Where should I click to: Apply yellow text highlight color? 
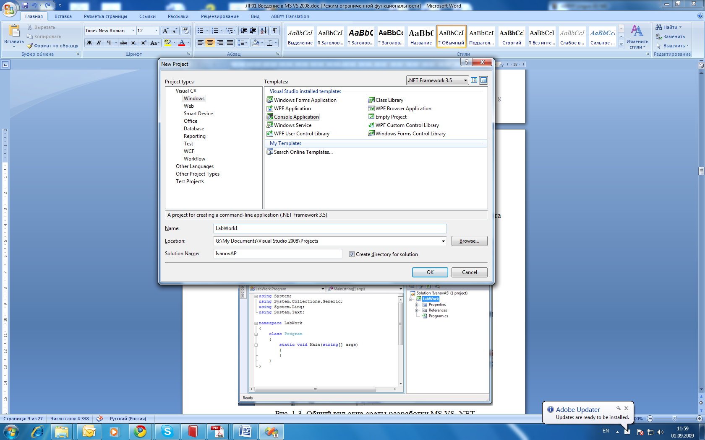[x=167, y=43]
